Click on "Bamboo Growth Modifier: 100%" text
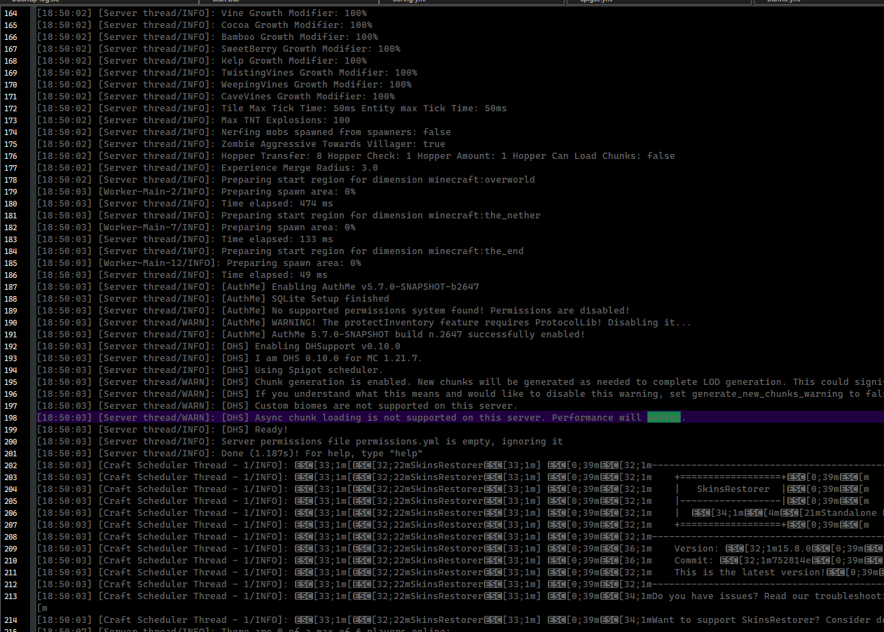Screen dimensions: 884x632 [x=300, y=37]
